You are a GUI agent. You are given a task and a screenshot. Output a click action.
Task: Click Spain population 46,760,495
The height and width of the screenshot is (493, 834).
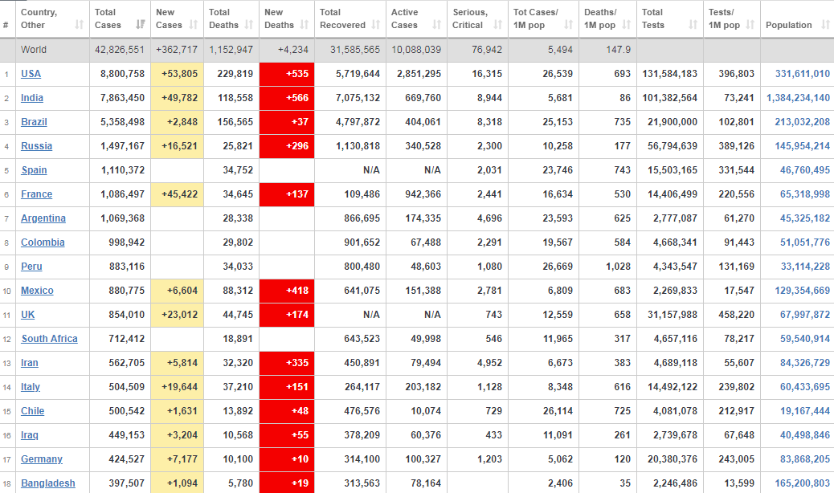[x=805, y=170]
